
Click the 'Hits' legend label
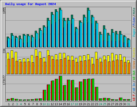pos(134,11)
